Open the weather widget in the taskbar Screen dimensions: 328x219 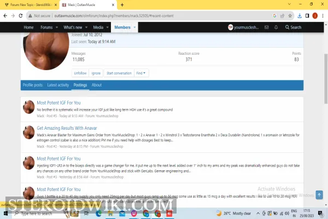click(233, 214)
